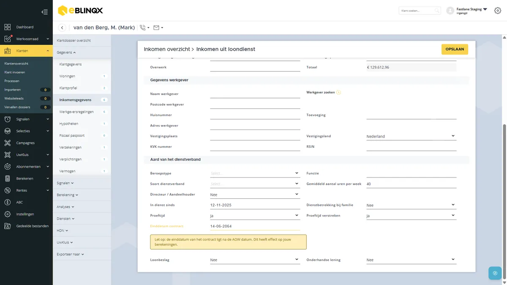
Task: Open Werkgeversregelingen in the client menu
Action: tap(76, 112)
